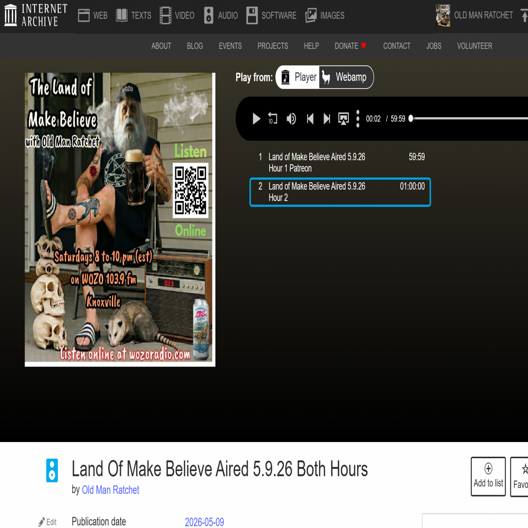The width and height of the screenshot is (528, 528).
Task: Skip to previous track
Action: point(310,119)
